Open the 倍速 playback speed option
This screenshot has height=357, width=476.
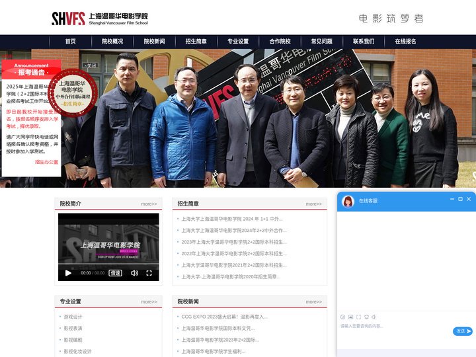point(115,273)
